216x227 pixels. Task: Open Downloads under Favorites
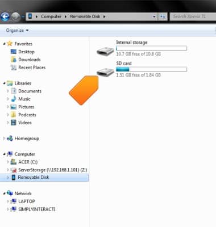coord(30,60)
